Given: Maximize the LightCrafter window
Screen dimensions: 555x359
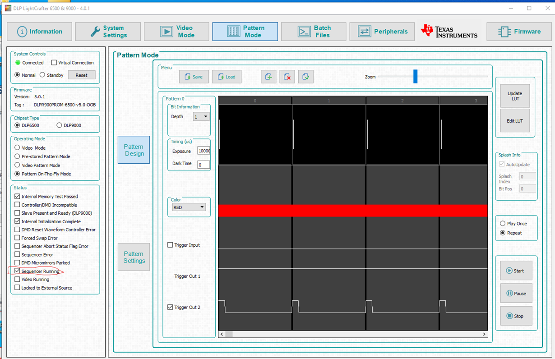Looking at the screenshot, I should pos(529,8).
